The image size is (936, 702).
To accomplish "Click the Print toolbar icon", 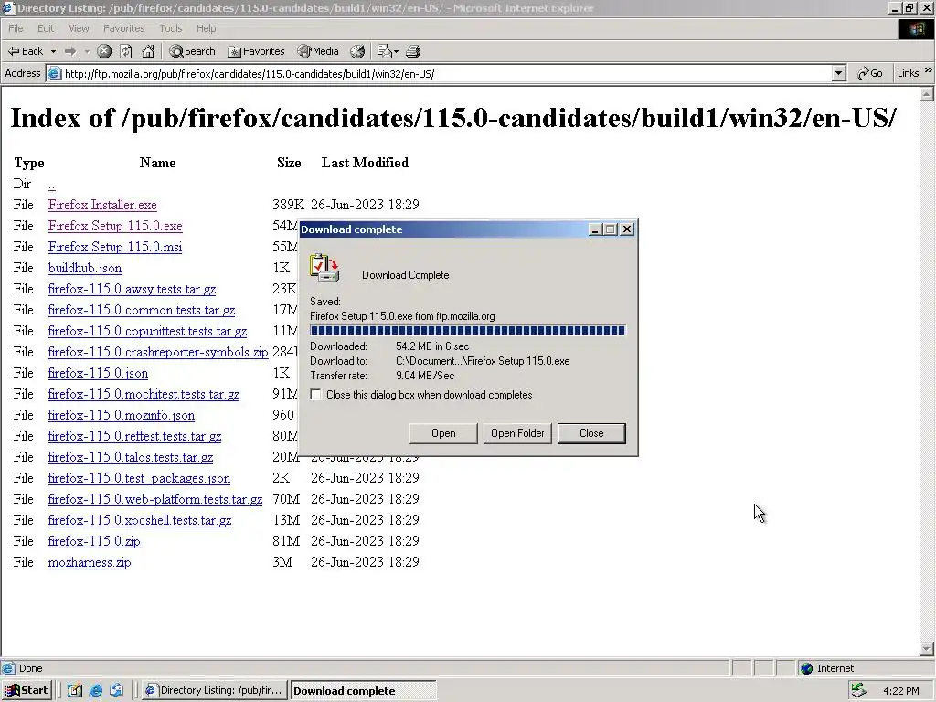I will pyautogui.click(x=413, y=52).
